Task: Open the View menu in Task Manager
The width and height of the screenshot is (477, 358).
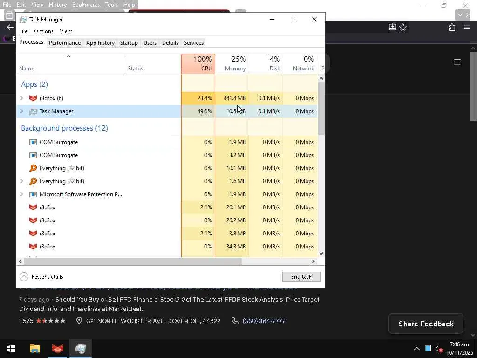Action: coord(66,31)
